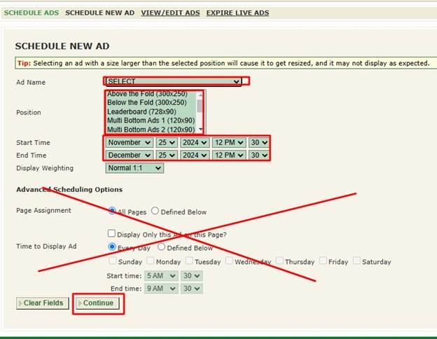Viewport: 437px width, 339px height.
Task: Select Time to Display Defined Below radio
Action: pos(161,247)
